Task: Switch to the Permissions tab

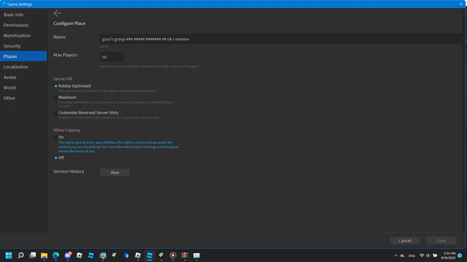Action: (23, 25)
